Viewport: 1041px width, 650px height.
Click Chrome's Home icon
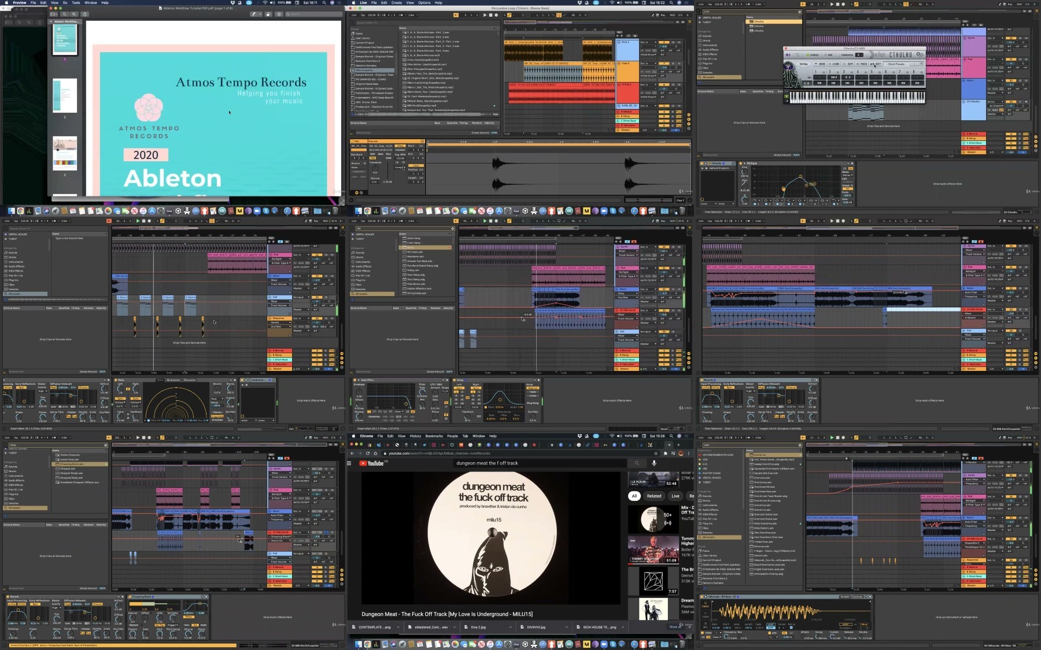(x=375, y=453)
